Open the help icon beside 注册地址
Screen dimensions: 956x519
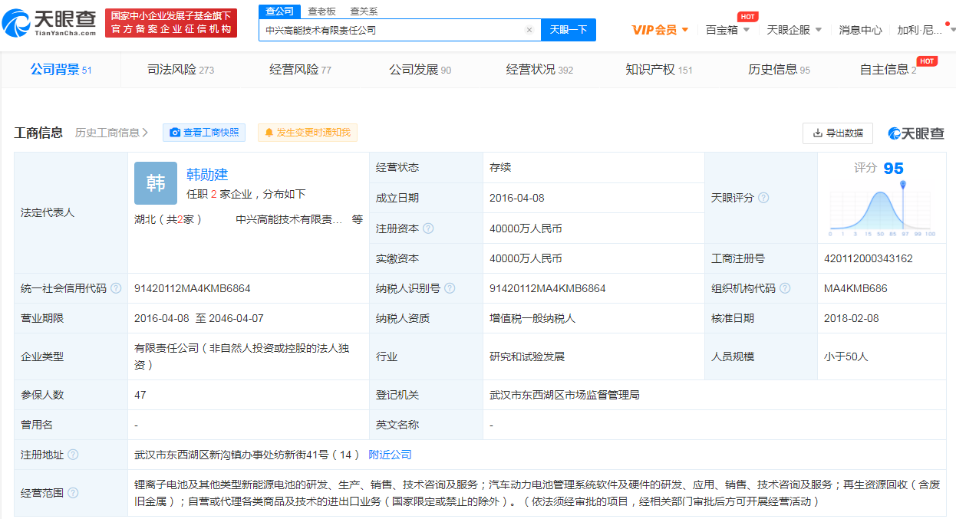pyautogui.click(x=73, y=455)
